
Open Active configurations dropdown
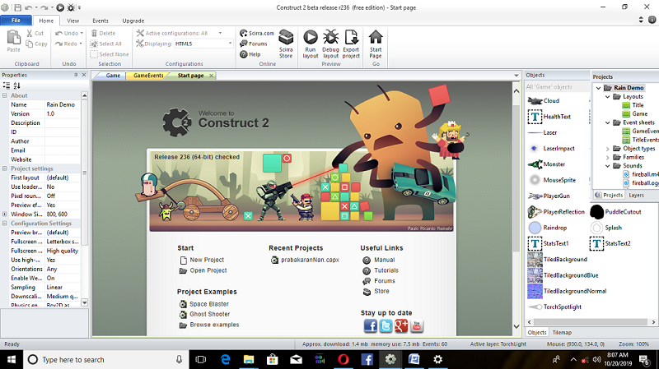coord(220,33)
